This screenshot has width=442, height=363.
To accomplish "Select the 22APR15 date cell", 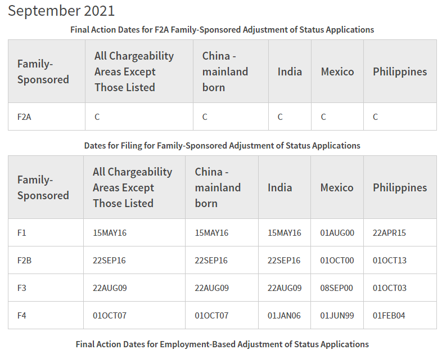I will [389, 232].
